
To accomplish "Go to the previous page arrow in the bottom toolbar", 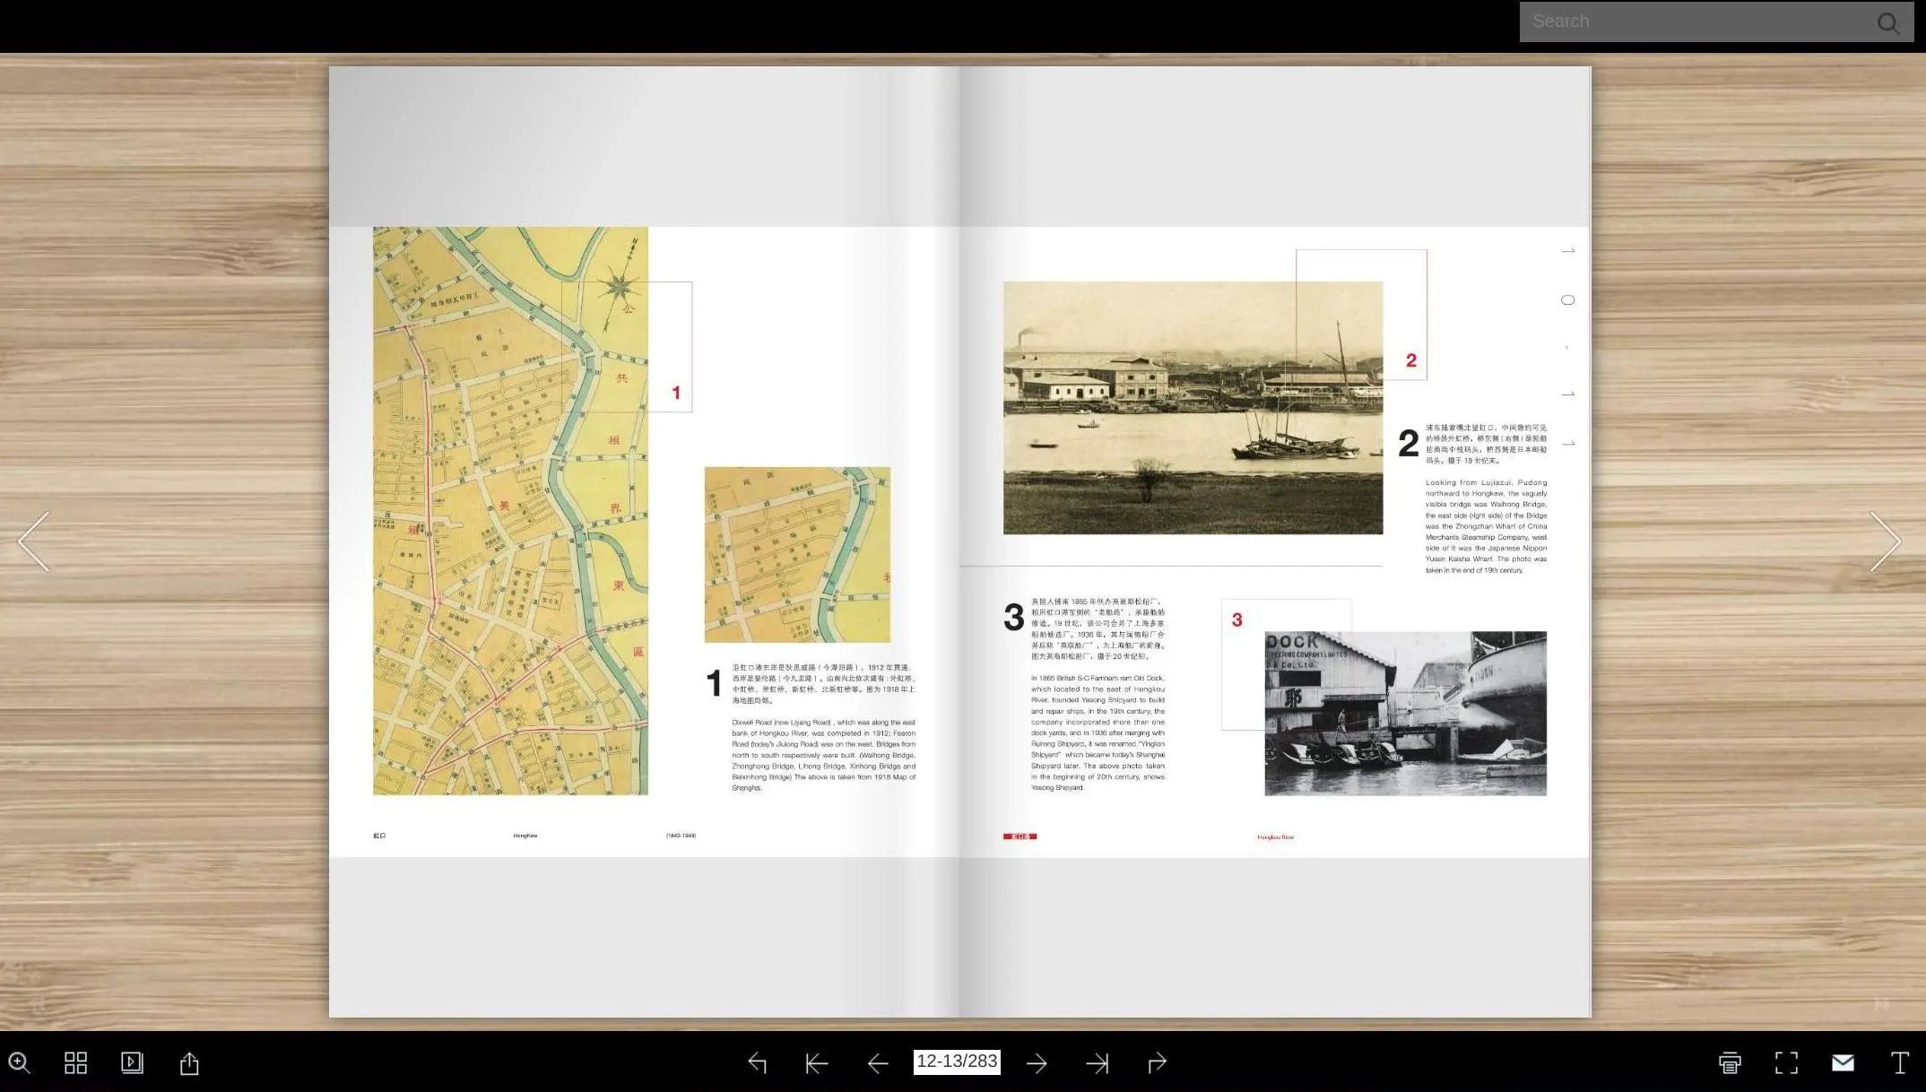I will (x=878, y=1063).
